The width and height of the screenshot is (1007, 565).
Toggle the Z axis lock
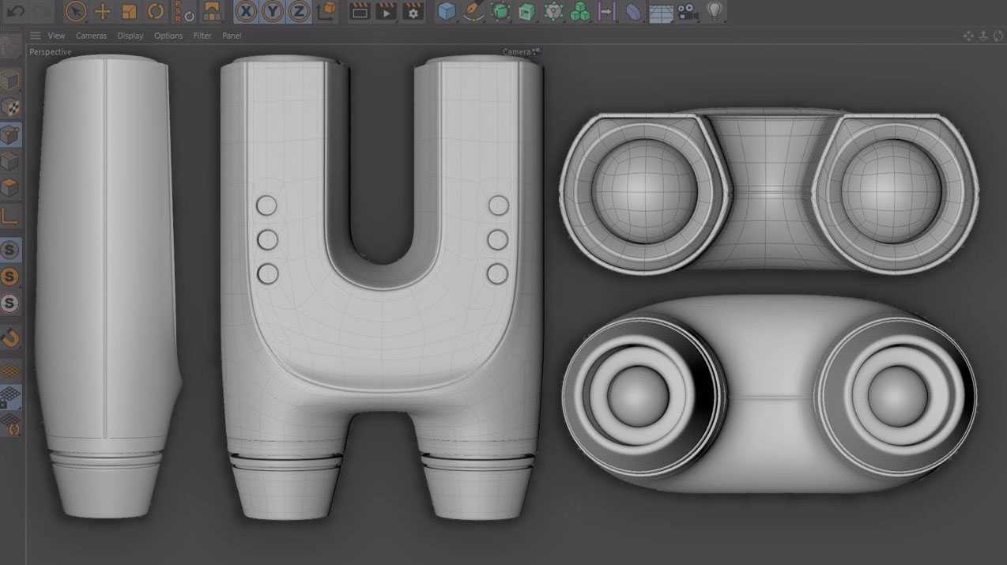(300, 11)
